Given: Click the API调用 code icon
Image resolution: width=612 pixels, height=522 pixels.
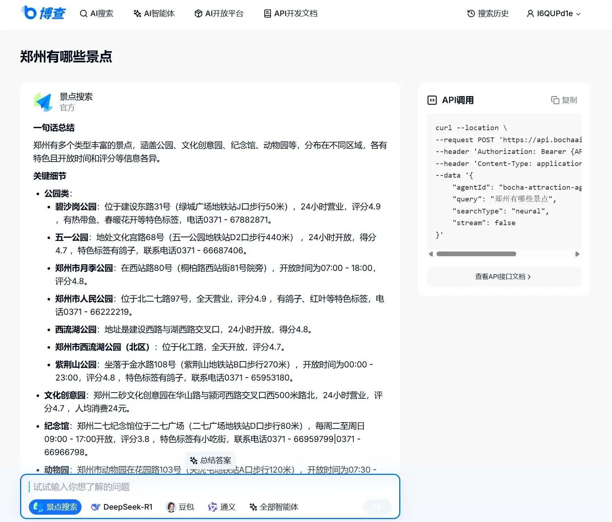Looking at the screenshot, I should (x=432, y=100).
